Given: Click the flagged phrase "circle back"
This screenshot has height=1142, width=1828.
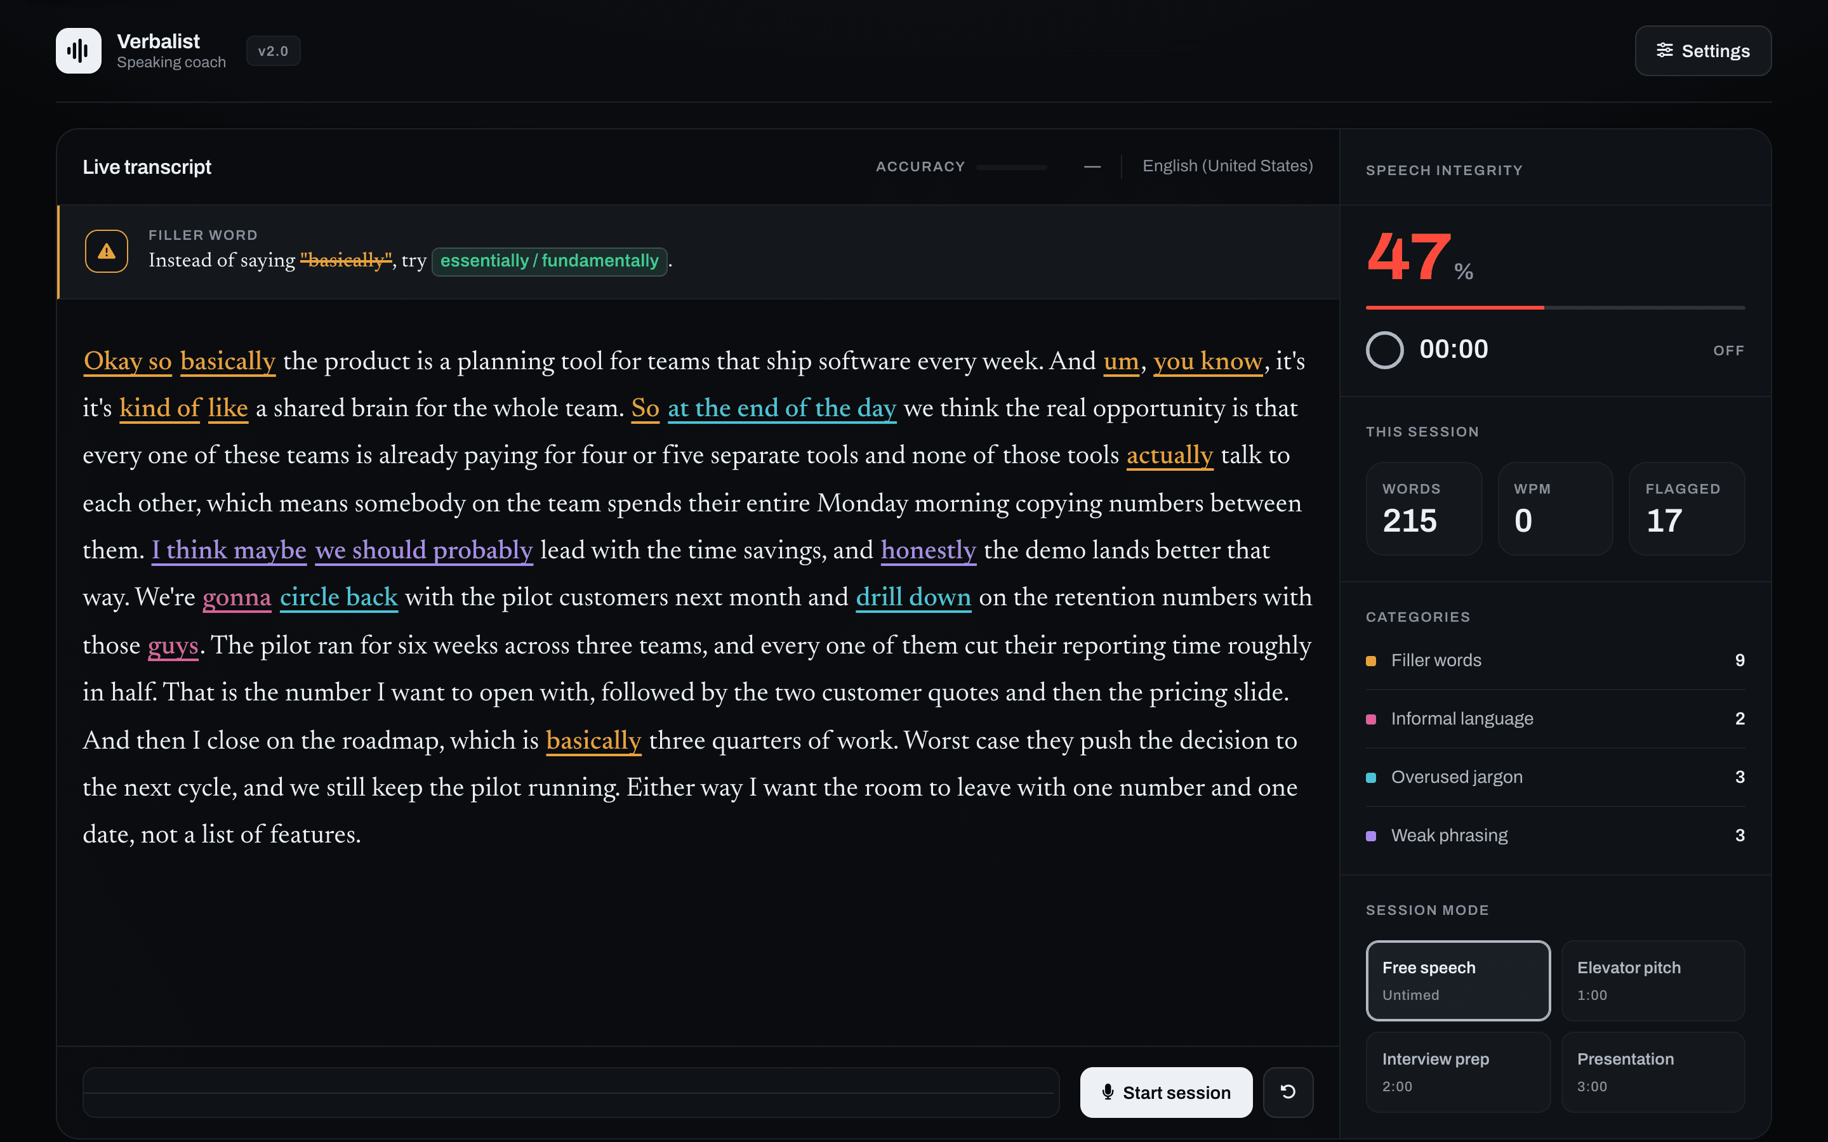Looking at the screenshot, I should tap(338, 598).
